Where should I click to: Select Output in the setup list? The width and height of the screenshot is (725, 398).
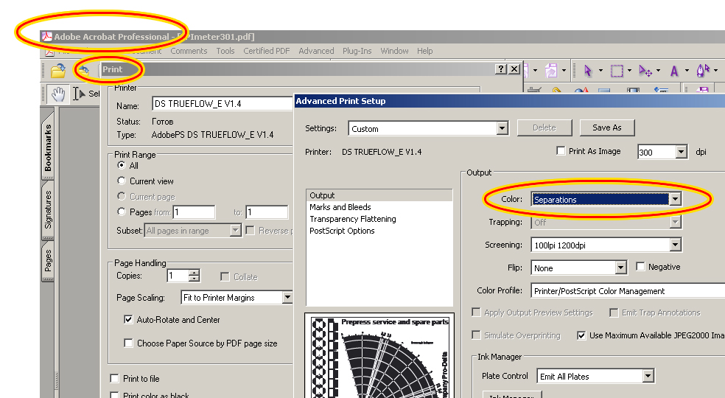click(379, 195)
